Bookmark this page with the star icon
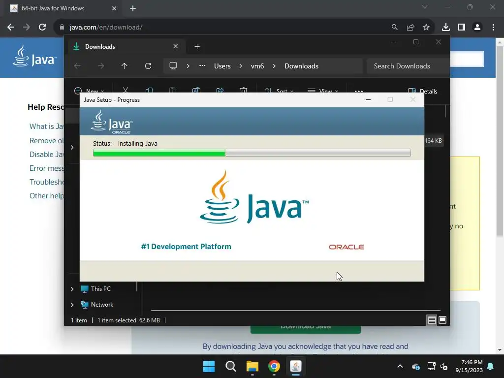 pos(426,28)
